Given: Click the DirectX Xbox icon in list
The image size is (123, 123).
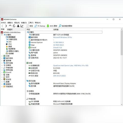Looking at the screenshot, I should (x=29, y=47).
